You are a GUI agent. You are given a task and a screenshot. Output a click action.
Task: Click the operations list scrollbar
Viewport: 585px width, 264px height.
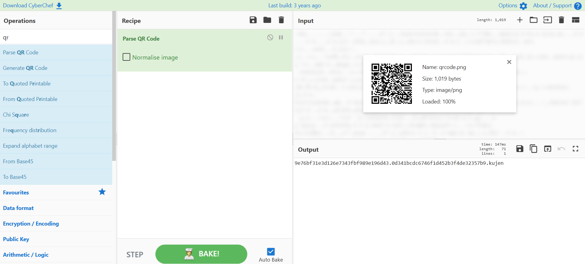click(114, 86)
